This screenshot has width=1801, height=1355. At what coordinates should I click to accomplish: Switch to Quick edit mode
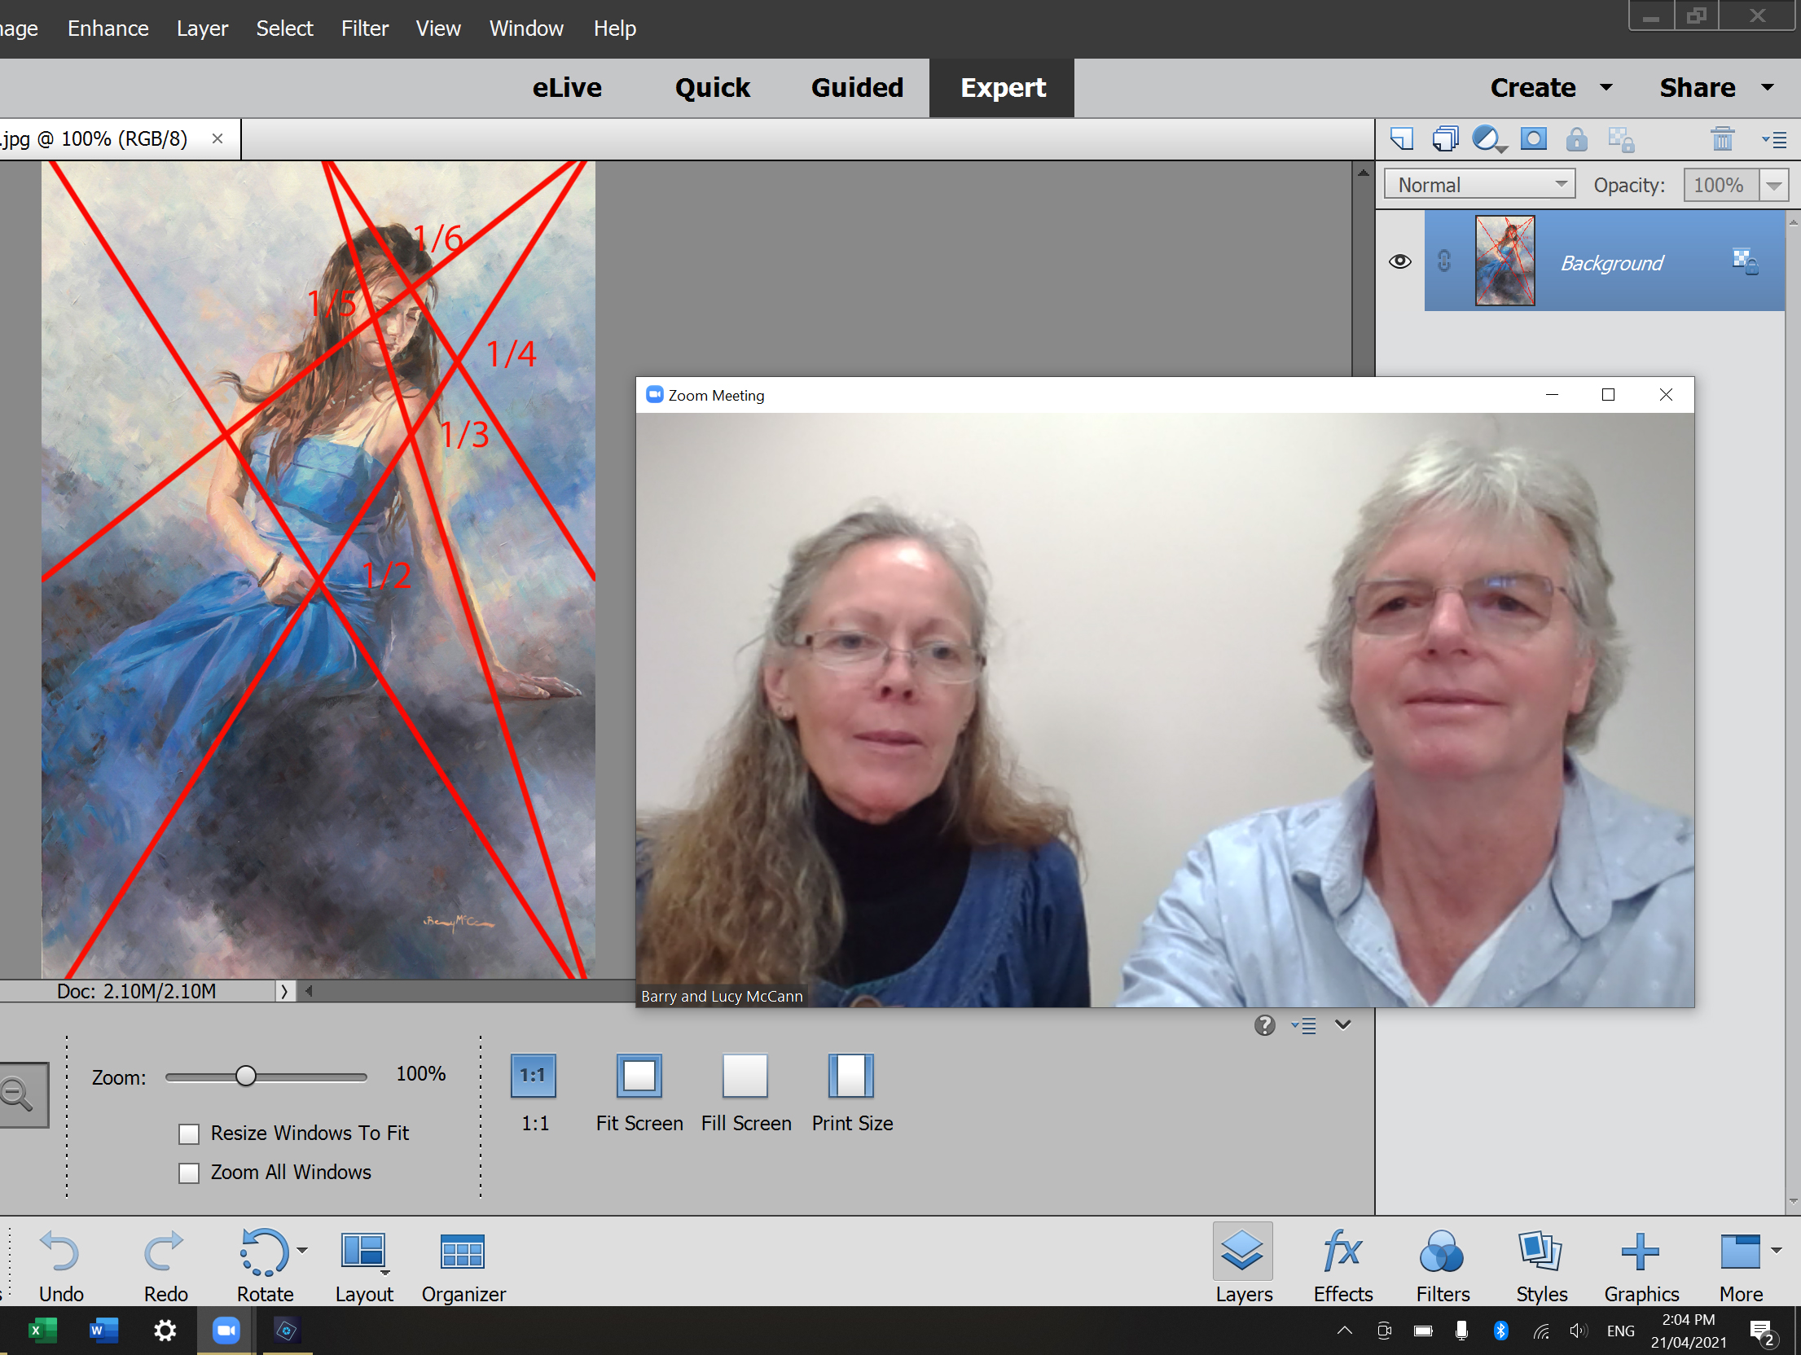tap(712, 87)
